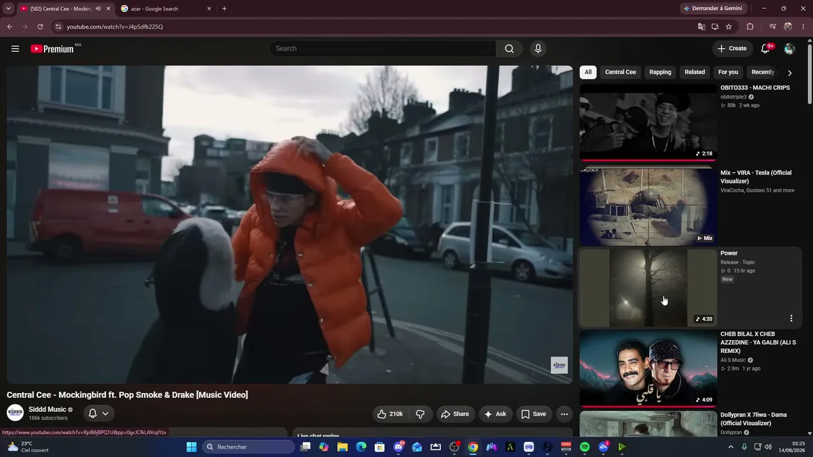Open Chrome media controls icon
813x457 pixels.
[x=772, y=27]
